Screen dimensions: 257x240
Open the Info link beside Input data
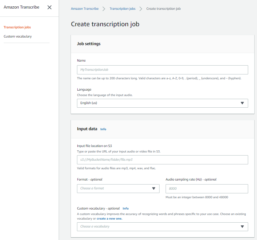coord(103,129)
